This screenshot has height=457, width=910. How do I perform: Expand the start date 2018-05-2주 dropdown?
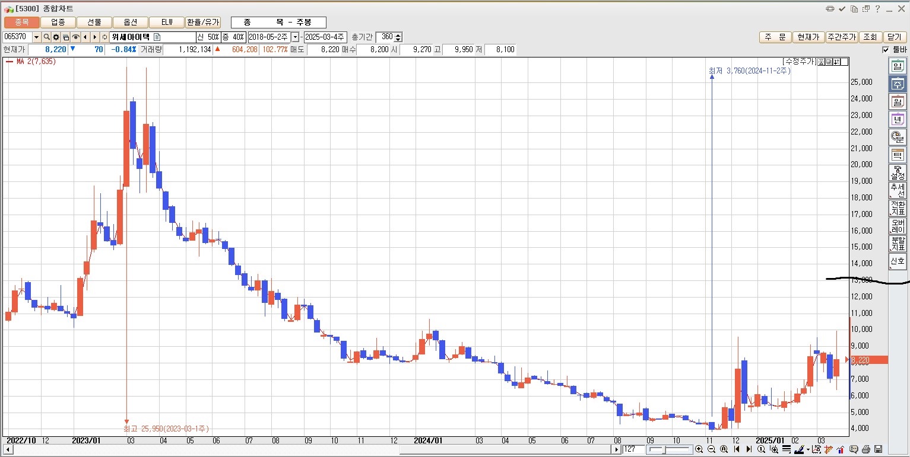pos(295,37)
